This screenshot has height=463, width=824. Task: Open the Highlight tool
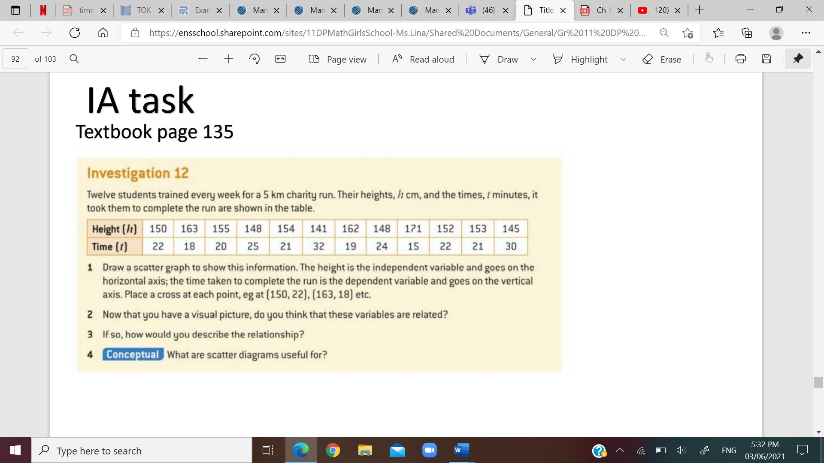click(580, 59)
